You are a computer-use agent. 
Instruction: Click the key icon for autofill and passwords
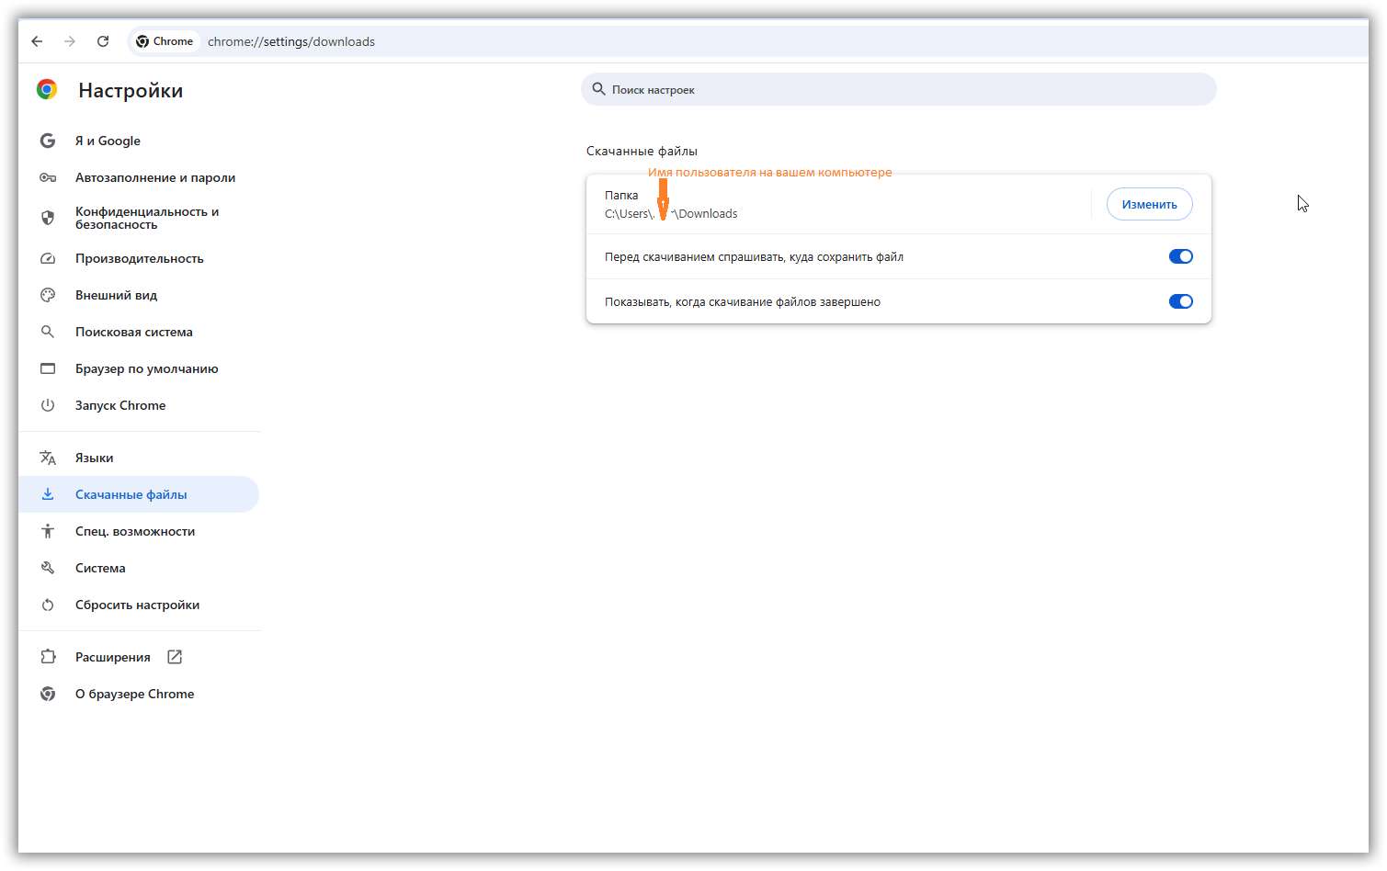48,177
